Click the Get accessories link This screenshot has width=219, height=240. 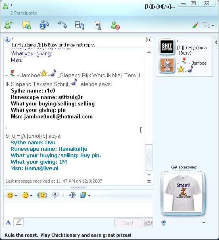click(x=184, y=167)
